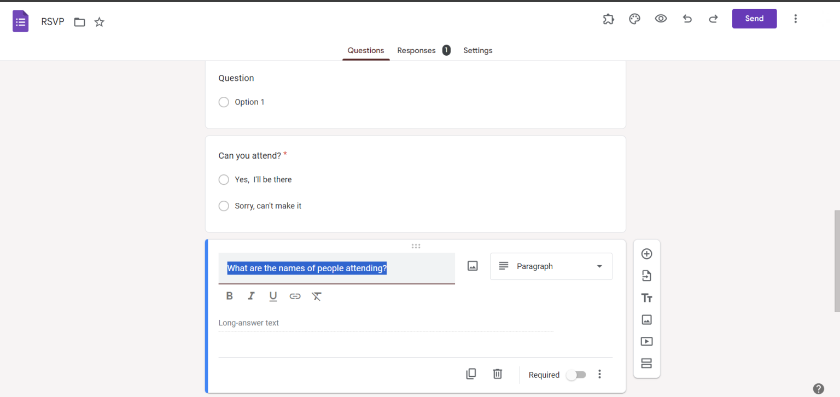
Task: Open question more options menu
Action: (x=599, y=374)
